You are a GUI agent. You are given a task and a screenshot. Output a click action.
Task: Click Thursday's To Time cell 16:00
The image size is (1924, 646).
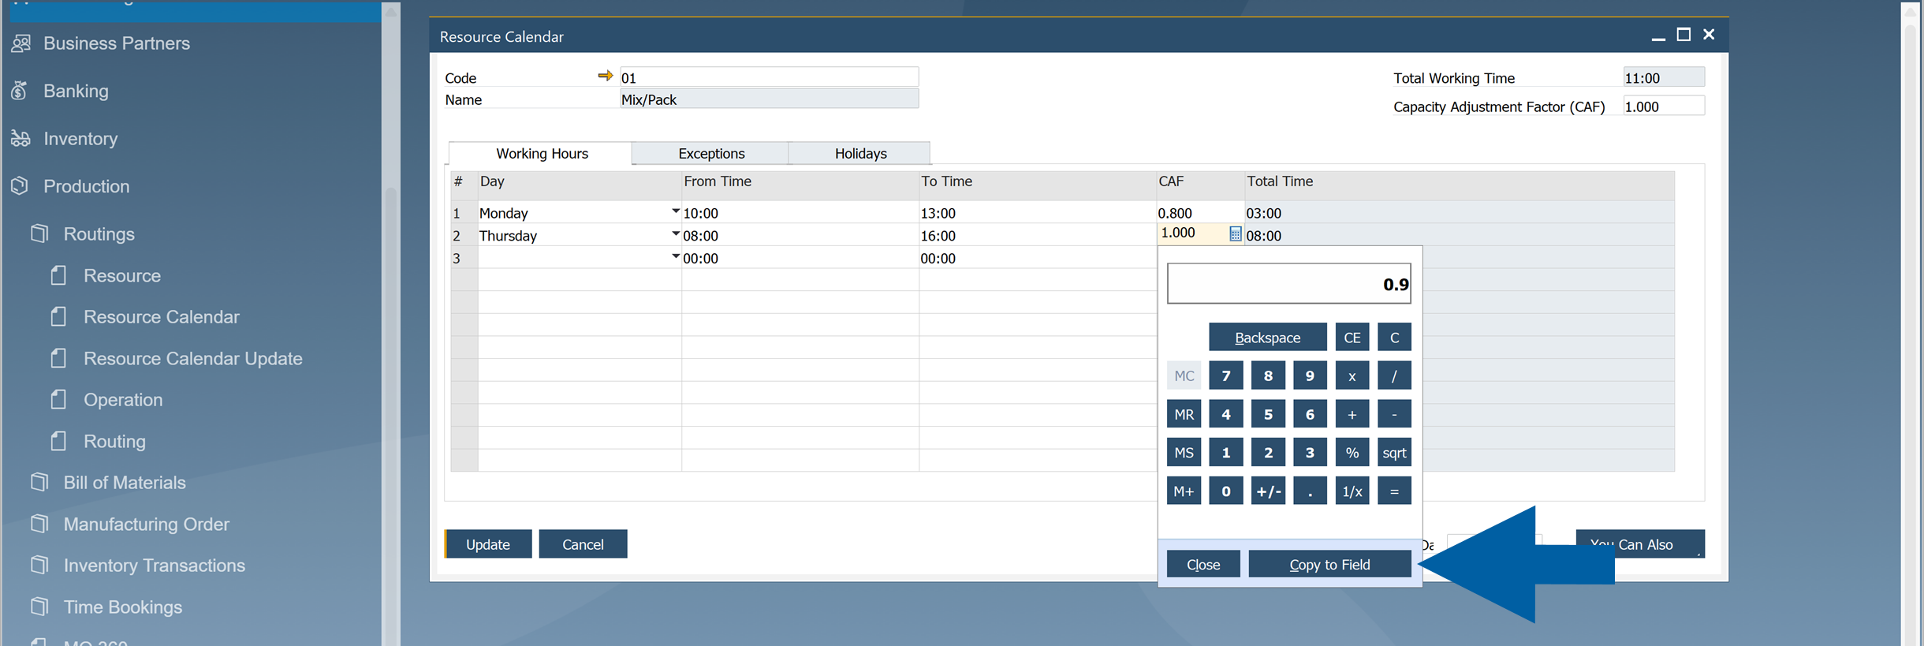1037,235
